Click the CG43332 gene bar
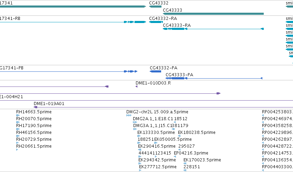The width and height of the screenshot is (293, 172). (155, 7)
